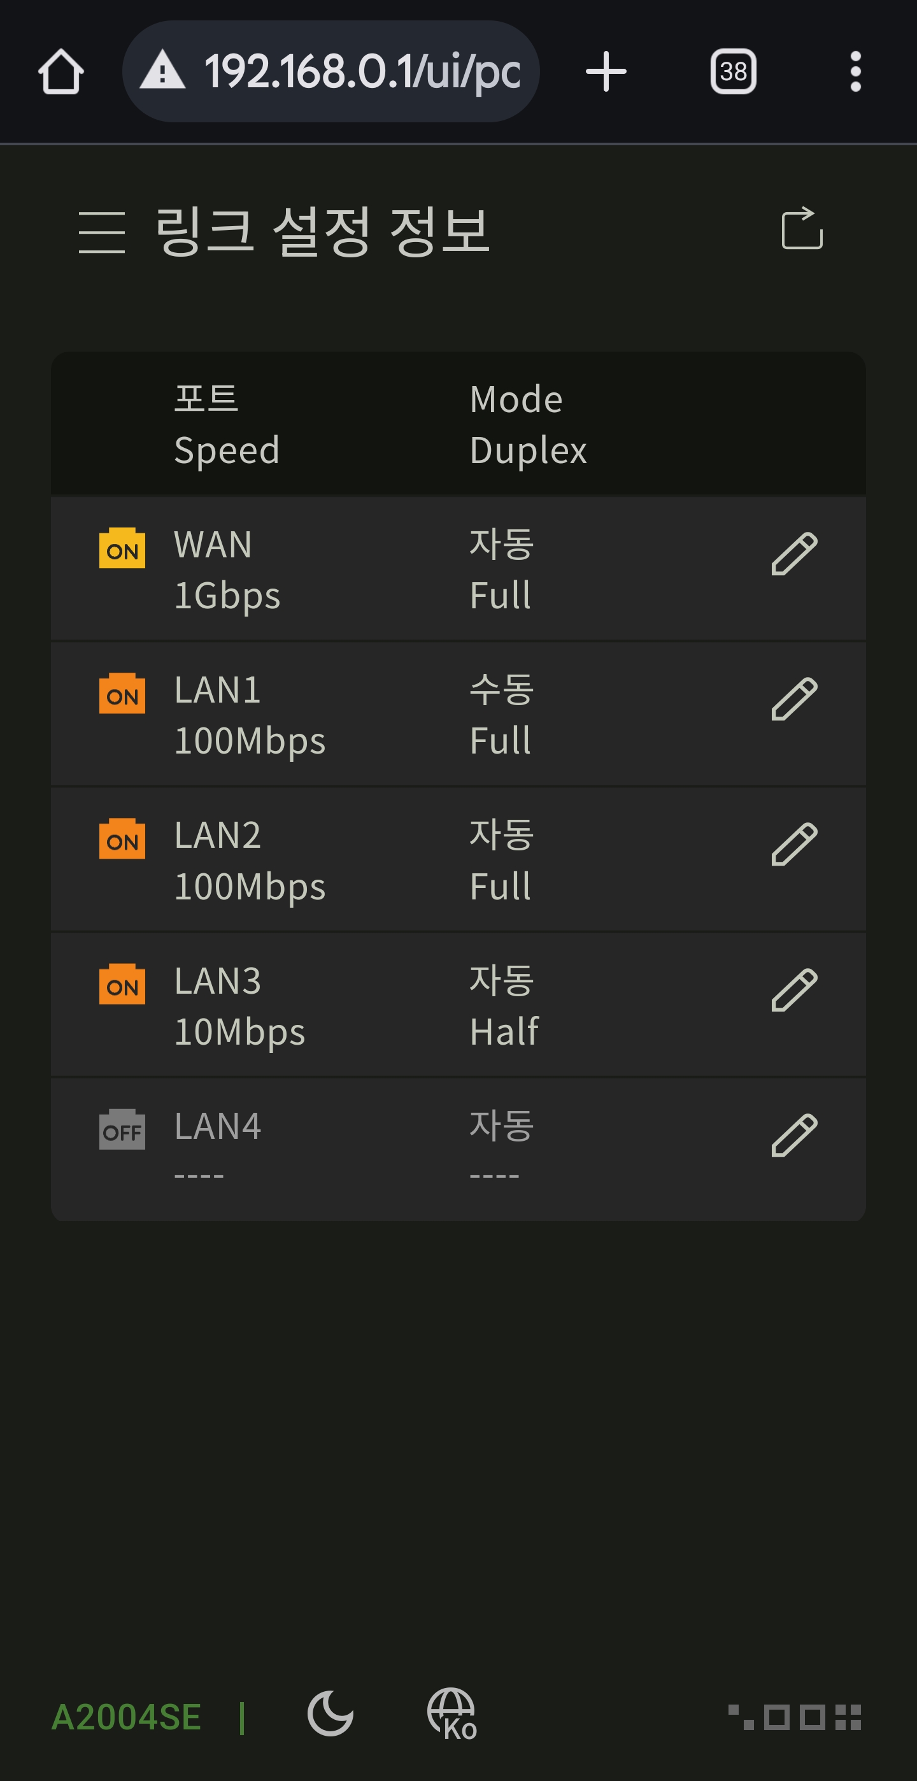Change language with the Ko globe icon
The width and height of the screenshot is (917, 1781).
pos(453,1714)
